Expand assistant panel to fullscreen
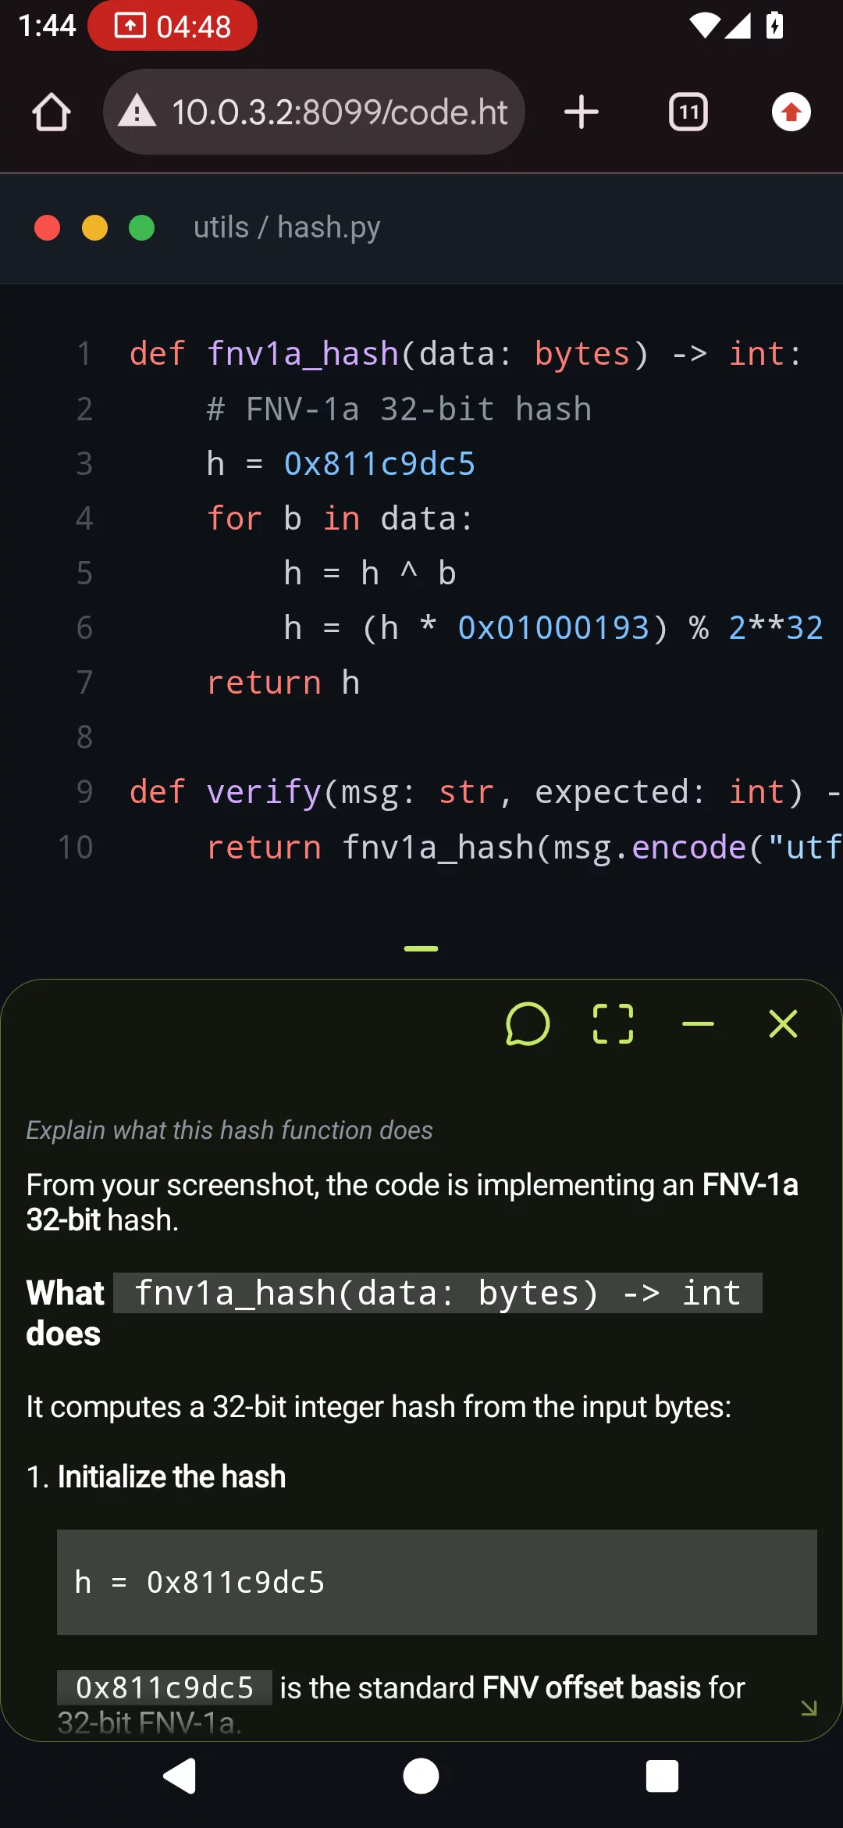 coord(613,1023)
